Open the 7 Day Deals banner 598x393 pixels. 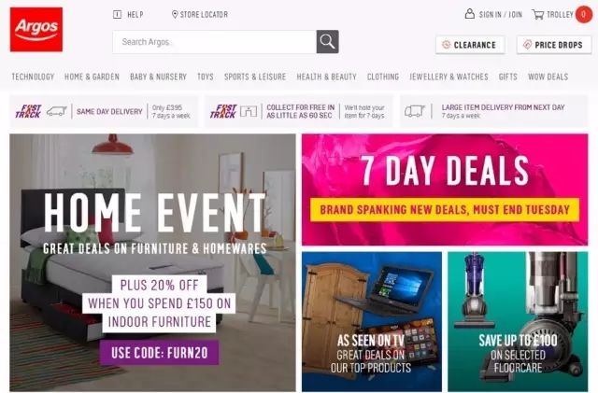tap(445, 189)
